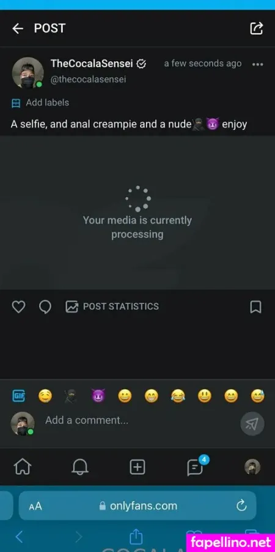The width and height of the screenshot is (275, 552).
Task: Open profile menu avatar in bottom navigation
Action: (252, 467)
